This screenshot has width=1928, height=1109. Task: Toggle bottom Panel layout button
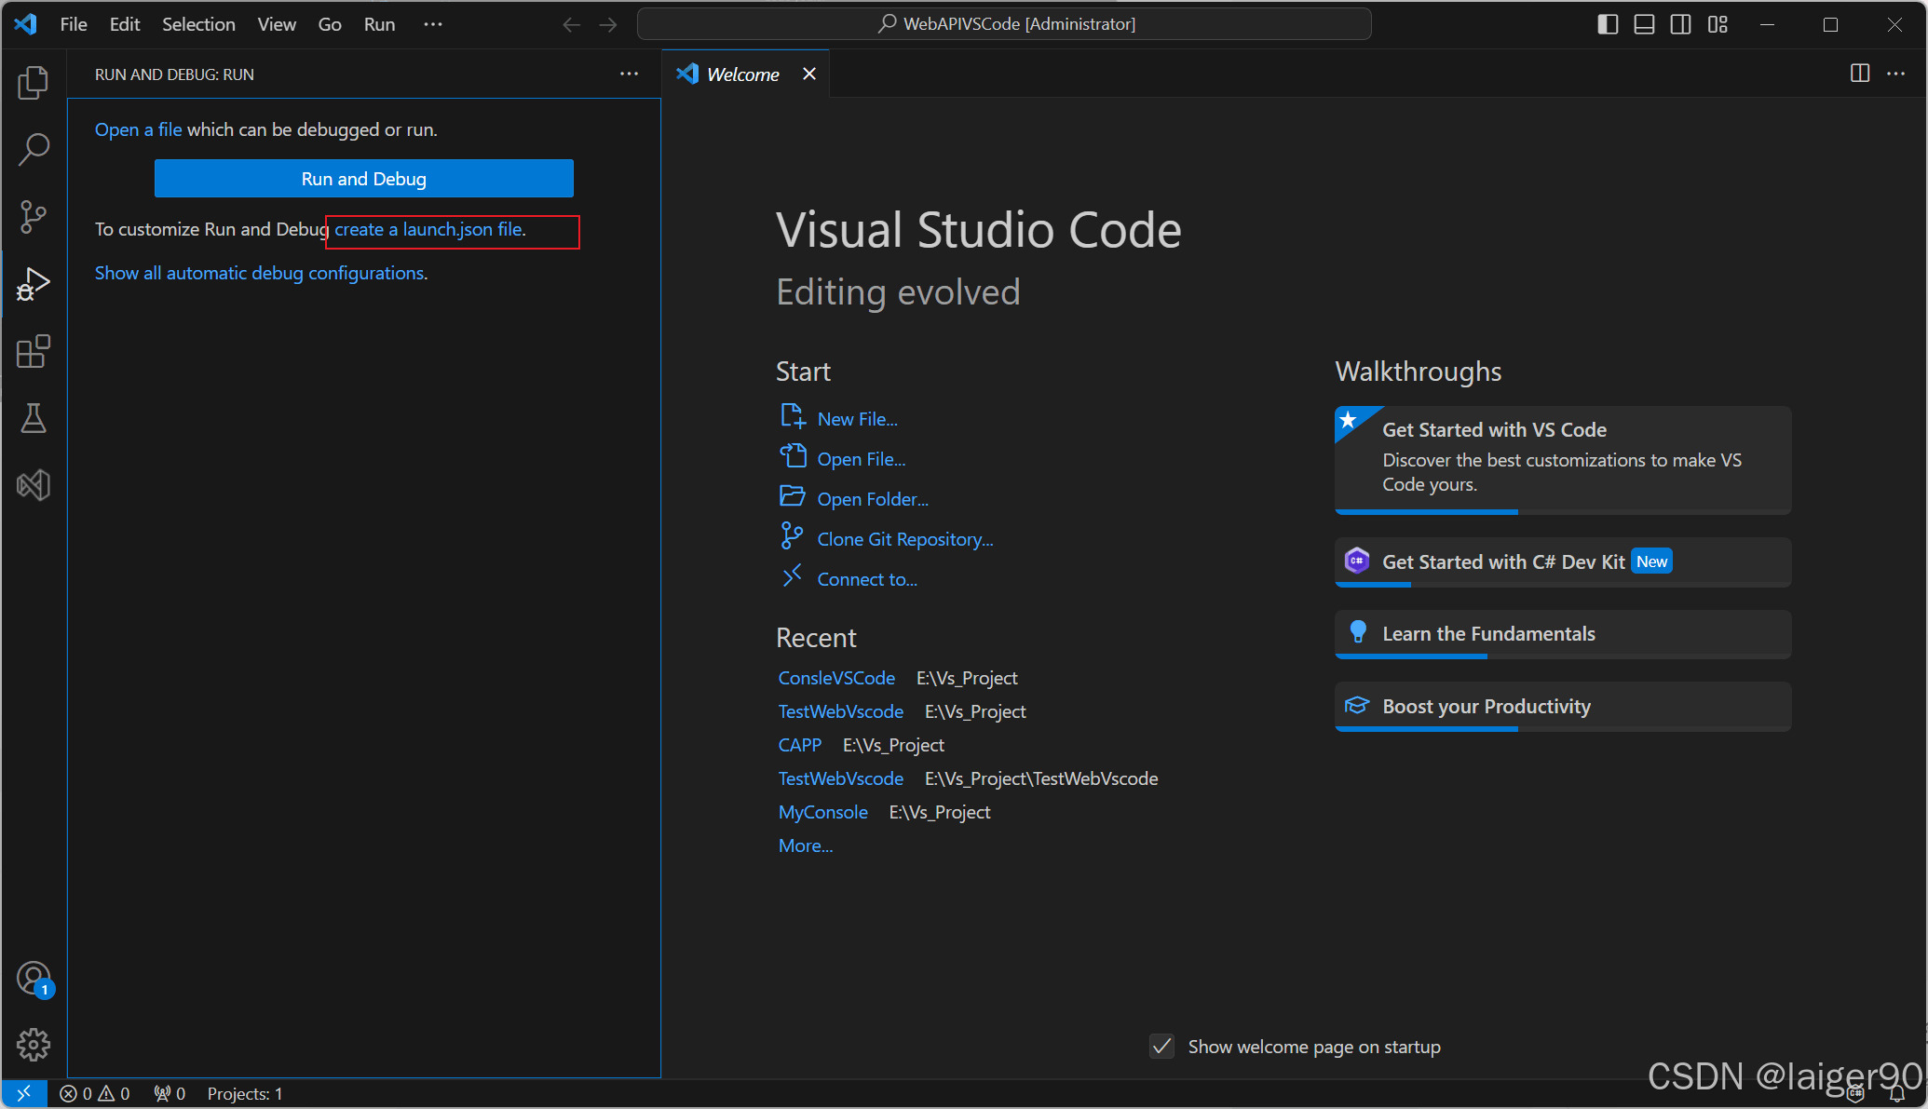coord(1644,24)
